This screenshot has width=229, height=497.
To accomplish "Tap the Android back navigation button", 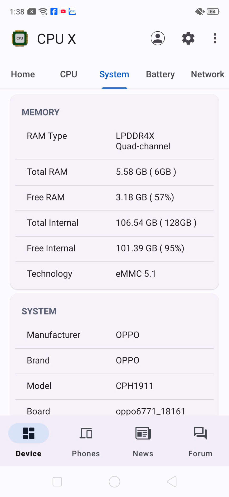I will pyautogui.click(x=172, y=482).
